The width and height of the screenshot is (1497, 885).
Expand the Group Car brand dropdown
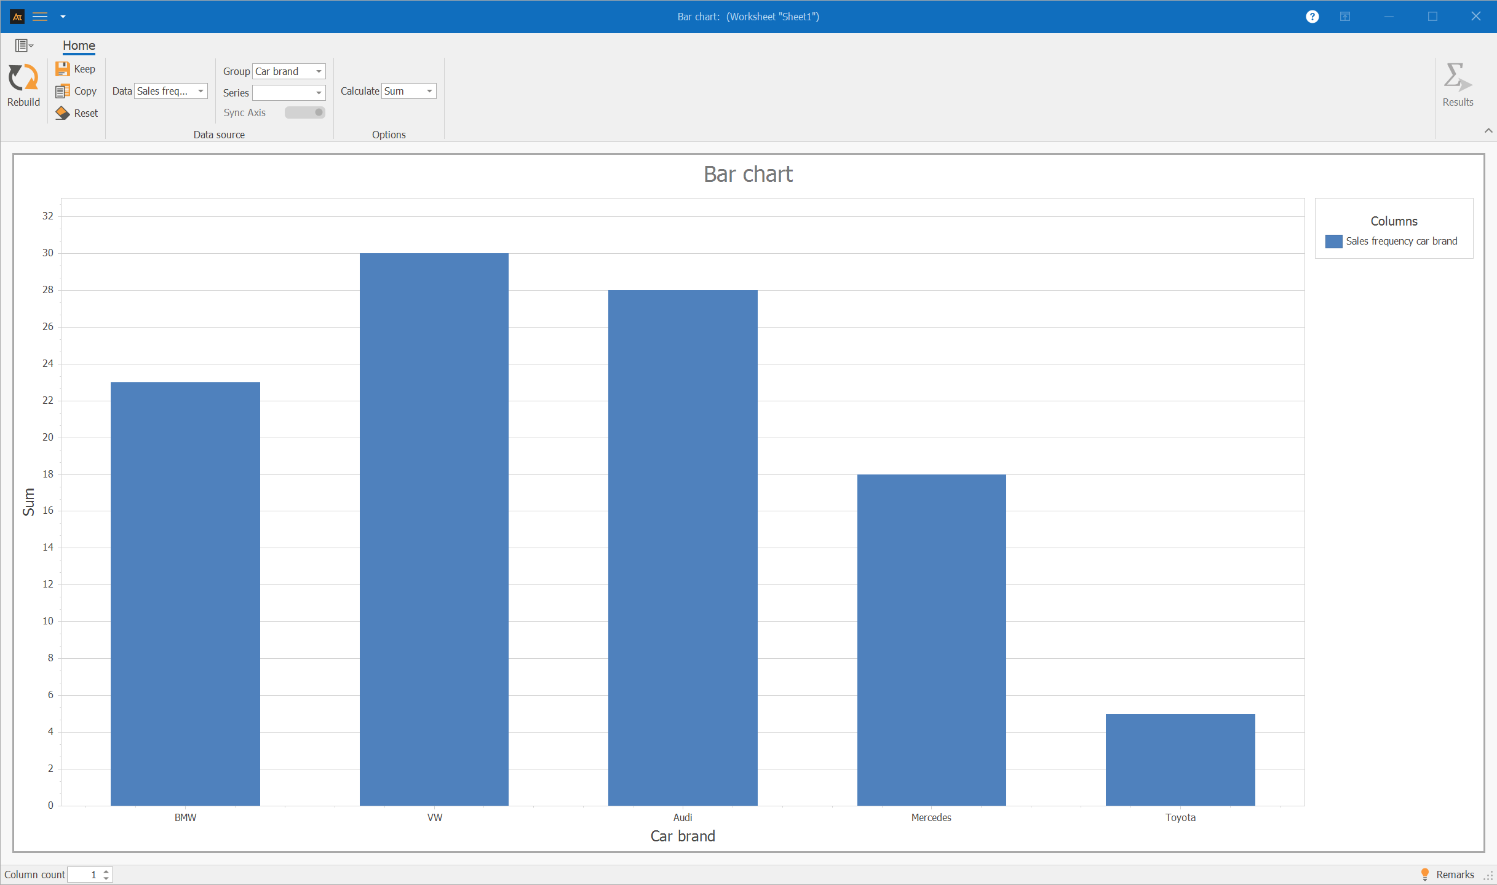(319, 71)
